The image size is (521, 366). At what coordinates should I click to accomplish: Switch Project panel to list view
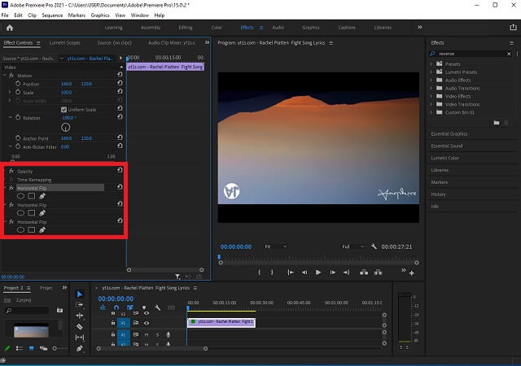pyautogui.click(x=20, y=348)
